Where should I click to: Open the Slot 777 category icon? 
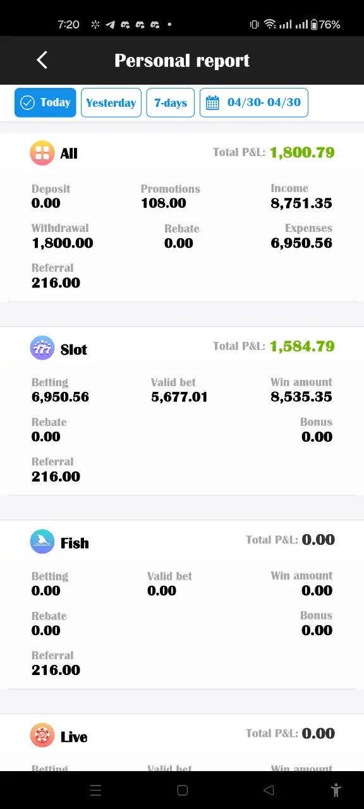coord(42,348)
